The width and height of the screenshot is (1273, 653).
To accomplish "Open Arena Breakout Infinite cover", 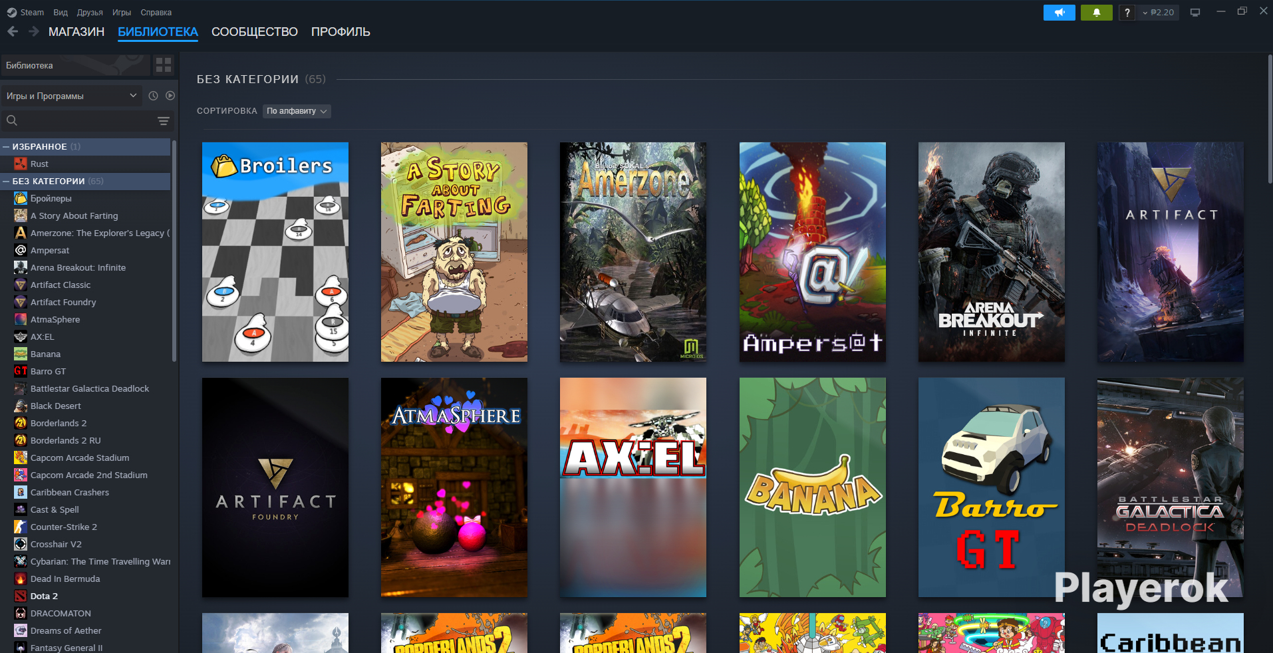I will (992, 252).
